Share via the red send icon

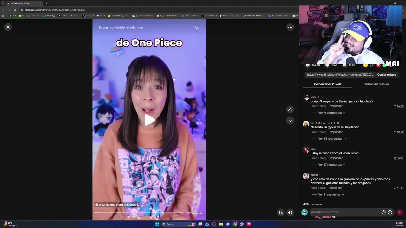pos(378,65)
